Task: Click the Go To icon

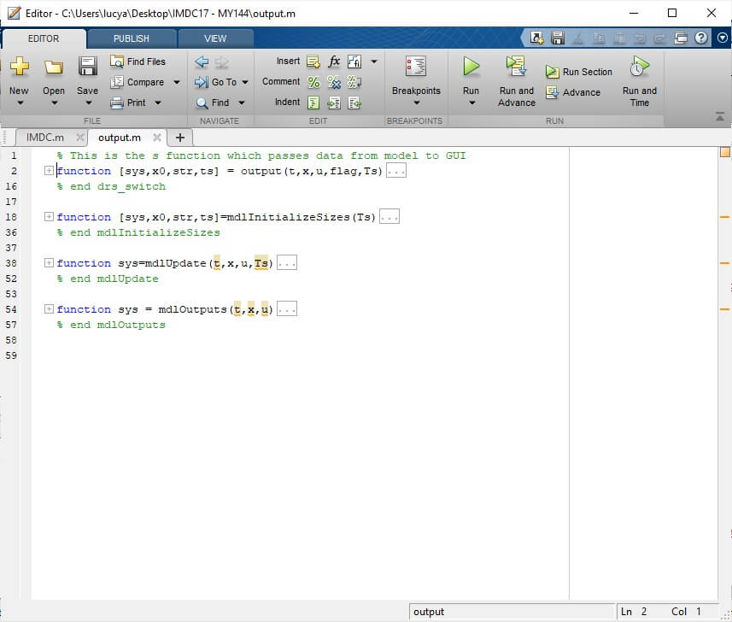Action: (202, 82)
